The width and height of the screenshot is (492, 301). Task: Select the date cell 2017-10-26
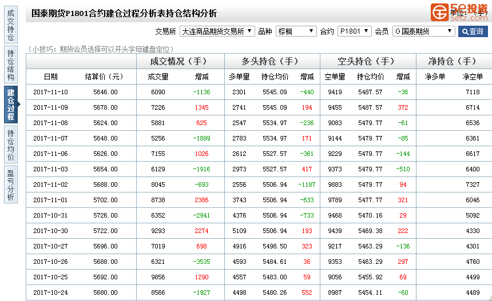[x=50, y=262]
